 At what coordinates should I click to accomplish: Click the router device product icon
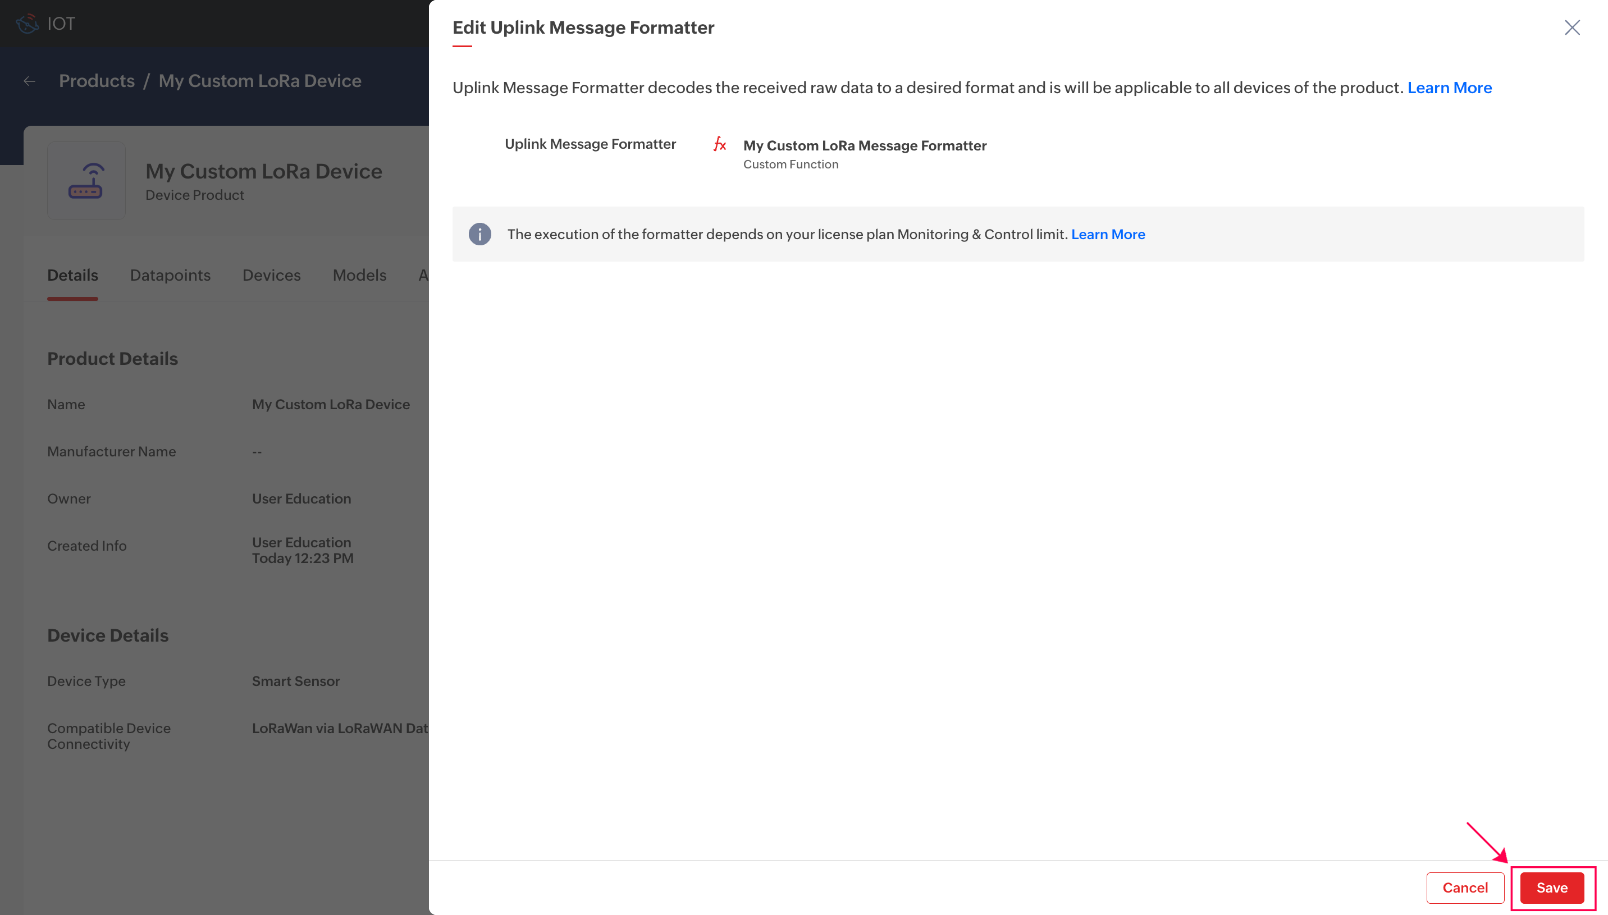[86, 181]
